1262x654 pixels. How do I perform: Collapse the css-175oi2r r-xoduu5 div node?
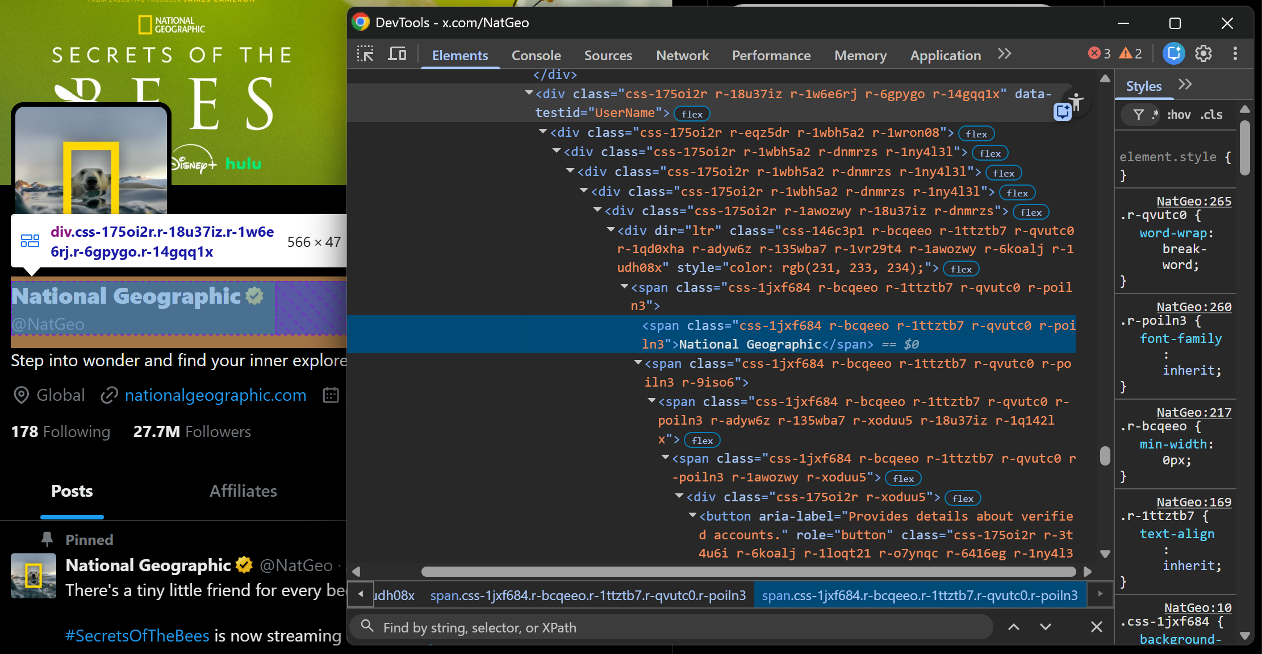pyautogui.click(x=679, y=496)
